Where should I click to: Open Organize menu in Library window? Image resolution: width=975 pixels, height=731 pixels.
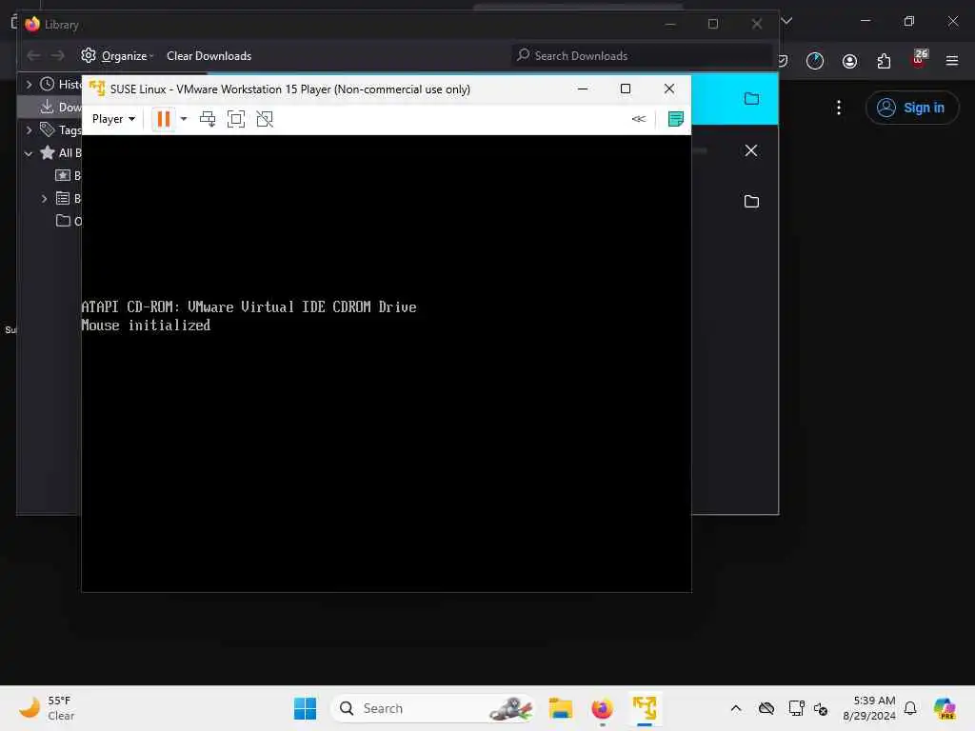point(117,56)
